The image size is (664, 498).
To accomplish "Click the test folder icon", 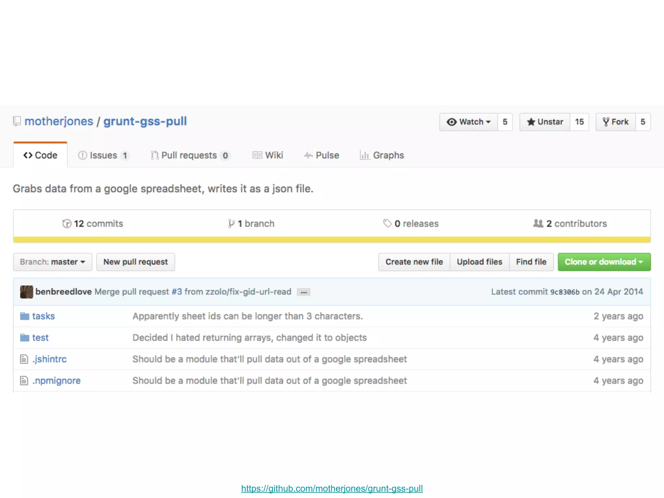I will (25, 338).
